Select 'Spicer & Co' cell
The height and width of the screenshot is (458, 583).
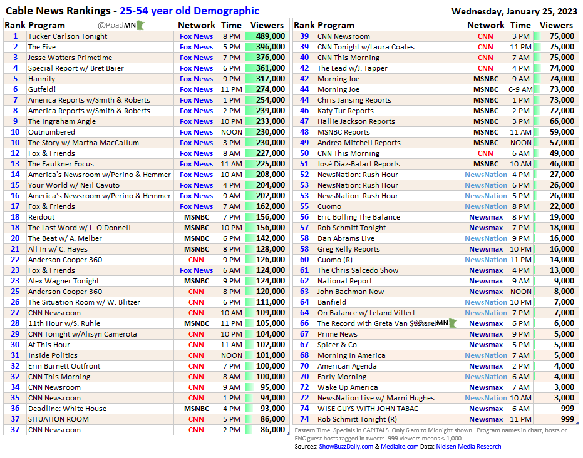[x=390, y=345]
